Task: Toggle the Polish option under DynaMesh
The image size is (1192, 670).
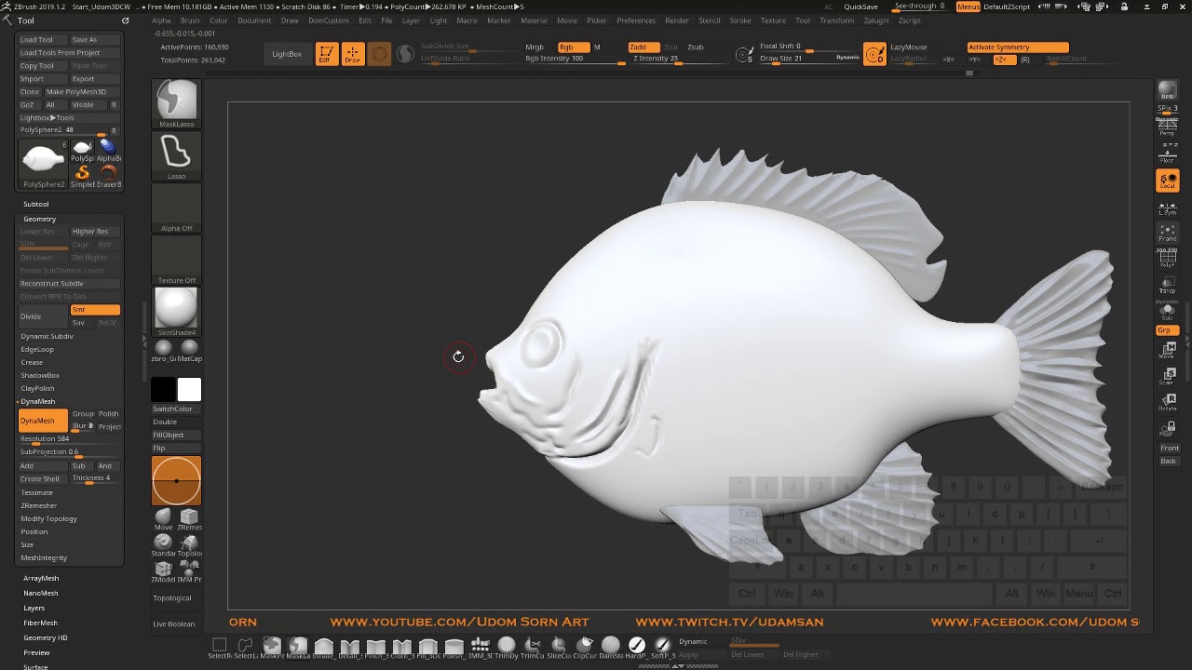Action: point(109,413)
